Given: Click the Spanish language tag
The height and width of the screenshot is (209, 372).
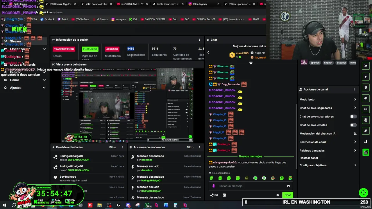Looking at the screenshot, I should (x=315, y=63).
